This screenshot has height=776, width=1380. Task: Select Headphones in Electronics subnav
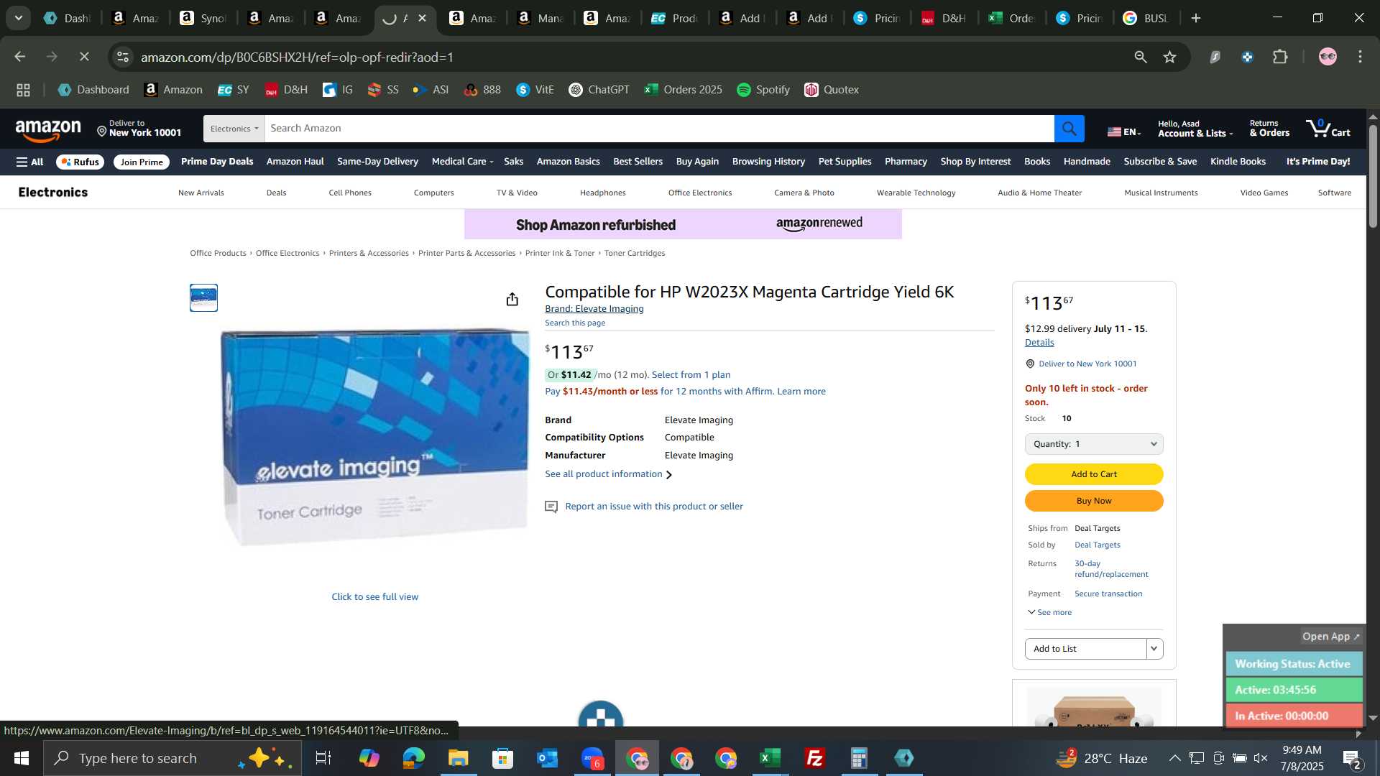click(x=602, y=193)
